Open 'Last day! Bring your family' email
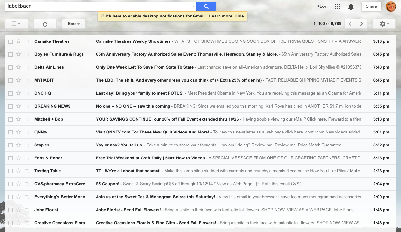Screen dimensions: 401x232 140,93
